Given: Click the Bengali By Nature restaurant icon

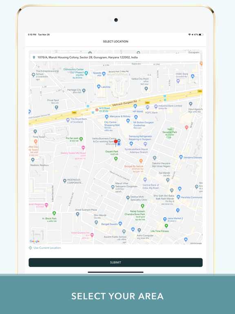Looking at the screenshot, I should pyautogui.click(x=141, y=161).
